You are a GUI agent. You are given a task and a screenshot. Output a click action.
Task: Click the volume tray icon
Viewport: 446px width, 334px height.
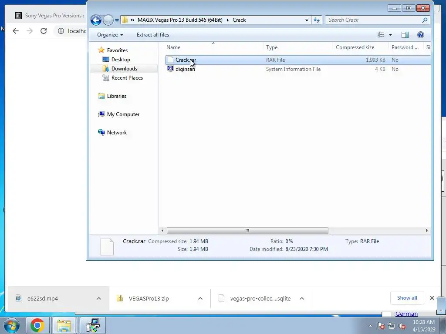click(402, 326)
